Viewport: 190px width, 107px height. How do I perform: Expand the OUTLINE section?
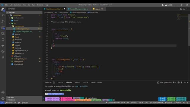[x=24, y=97]
